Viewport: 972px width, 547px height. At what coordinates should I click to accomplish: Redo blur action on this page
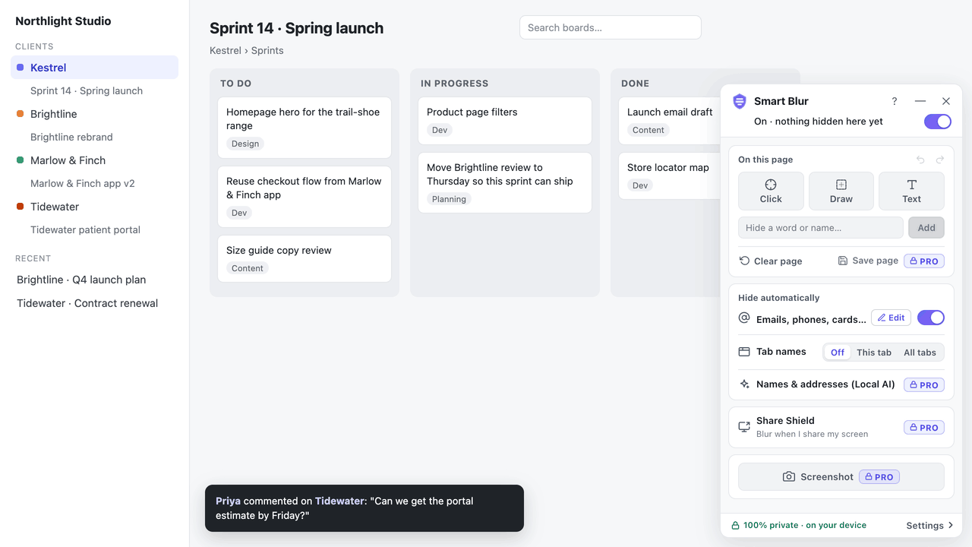939,160
